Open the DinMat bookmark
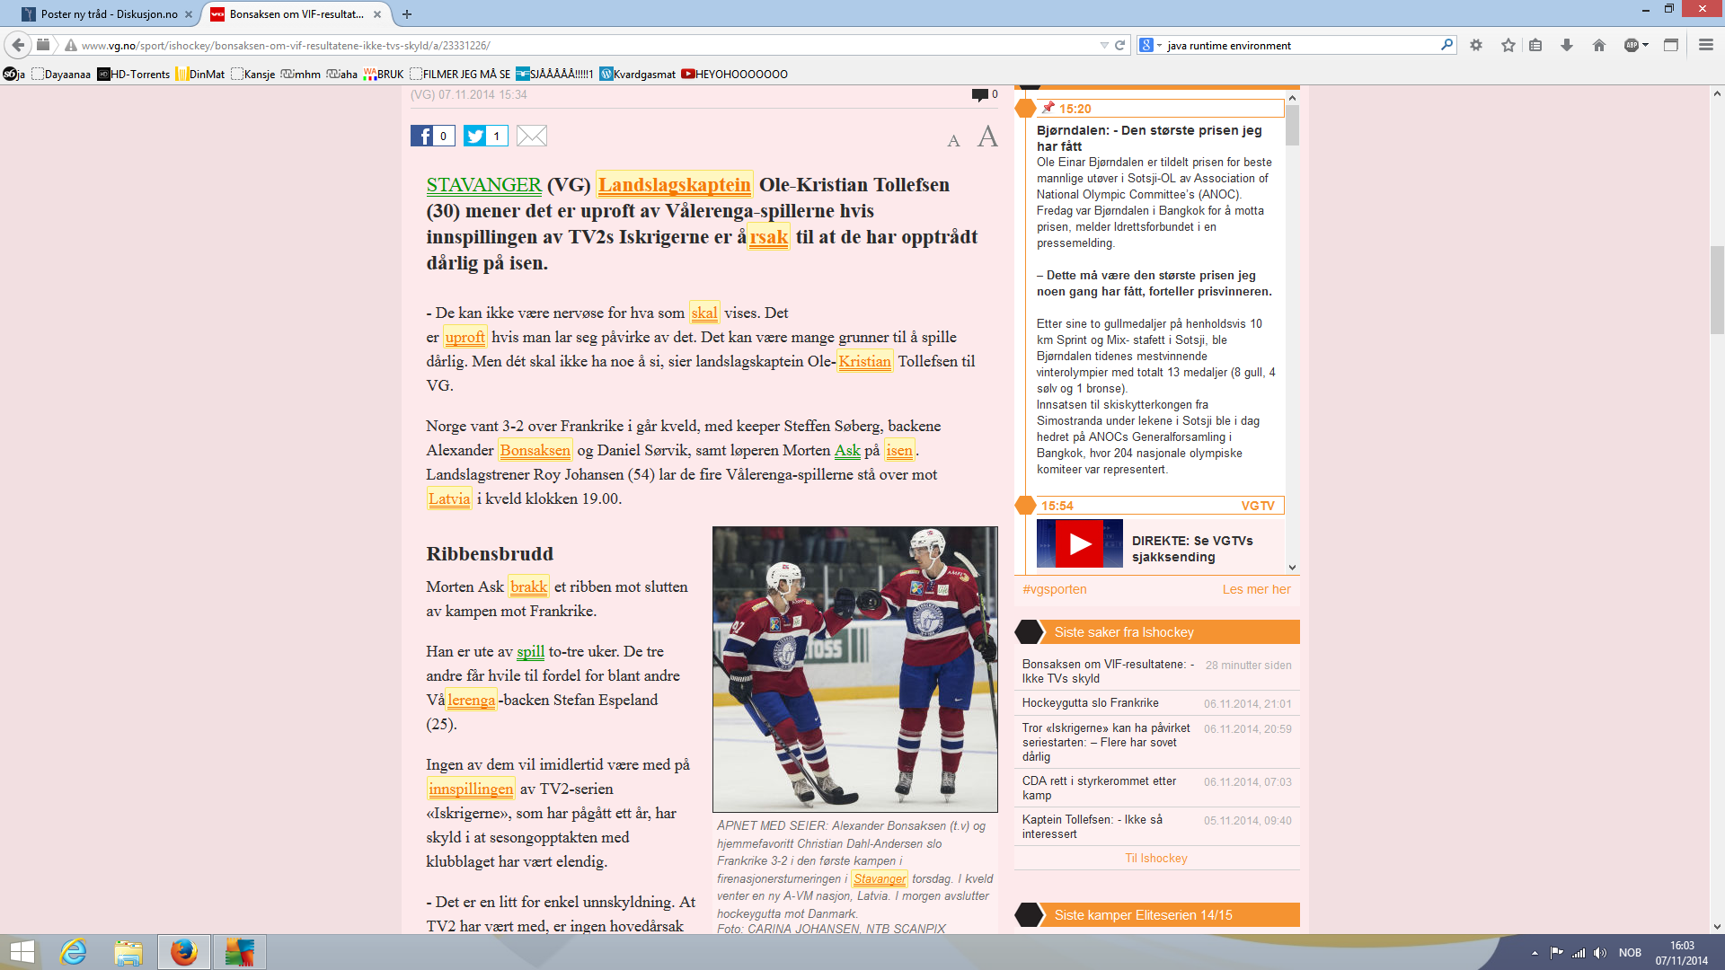 pos(199,75)
